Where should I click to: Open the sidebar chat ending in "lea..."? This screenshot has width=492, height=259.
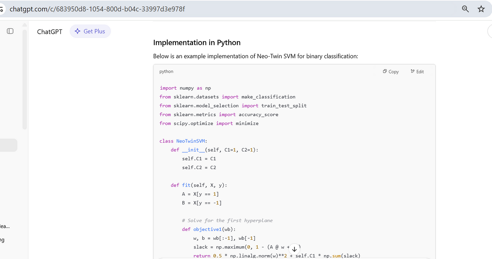point(5,226)
